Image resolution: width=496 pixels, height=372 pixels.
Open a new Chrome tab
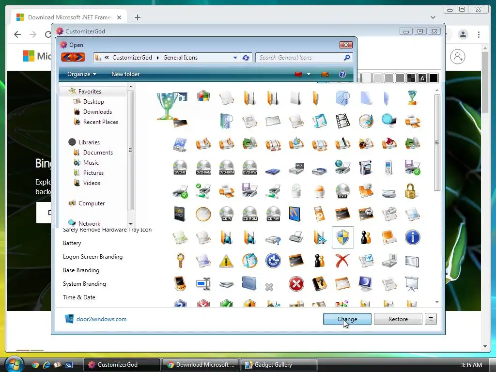click(137, 17)
